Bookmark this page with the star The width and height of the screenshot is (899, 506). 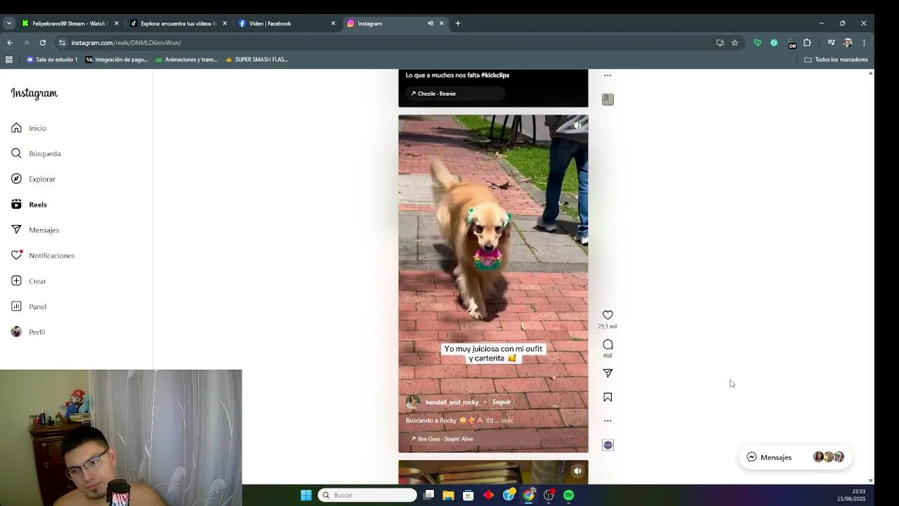[x=735, y=42]
